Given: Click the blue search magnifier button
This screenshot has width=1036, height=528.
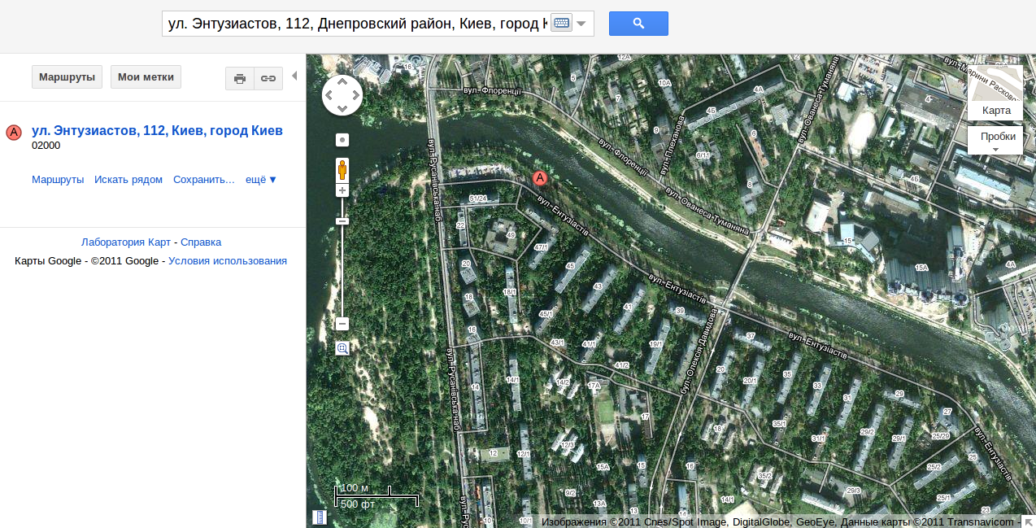Looking at the screenshot, I should coord(638,24).
